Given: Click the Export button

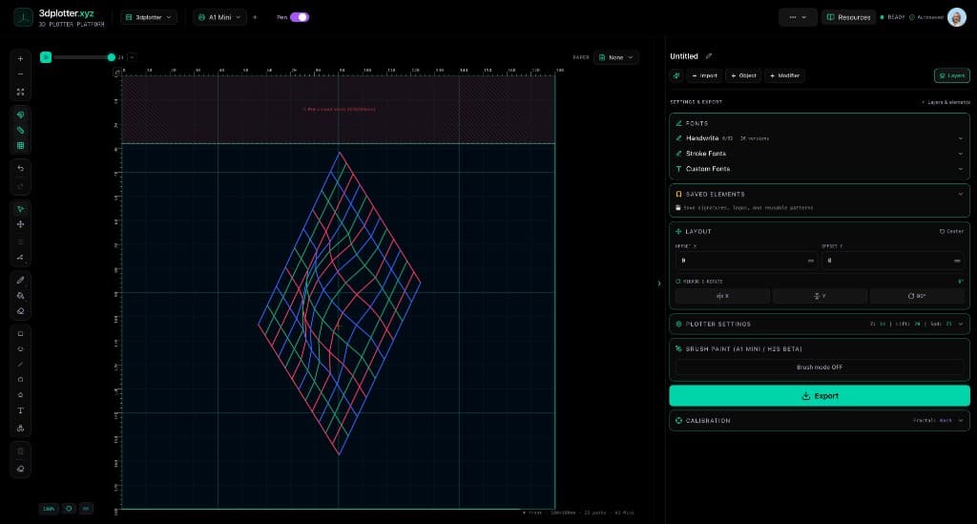Looking at the screenshot, I should (820, 396).
